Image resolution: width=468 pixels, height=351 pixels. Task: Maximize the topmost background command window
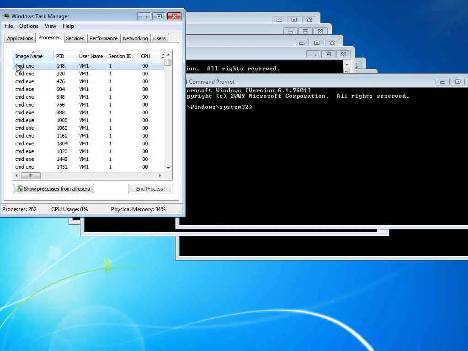click(294, 20)
